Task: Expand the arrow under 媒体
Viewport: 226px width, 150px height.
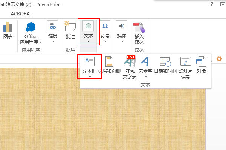Action: 122,42
